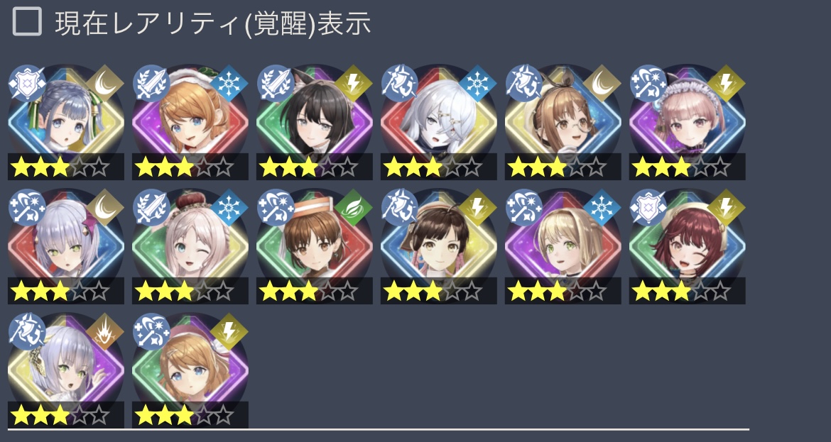Click the green wind element icon

pyautogui.click(x=353, y=207)
